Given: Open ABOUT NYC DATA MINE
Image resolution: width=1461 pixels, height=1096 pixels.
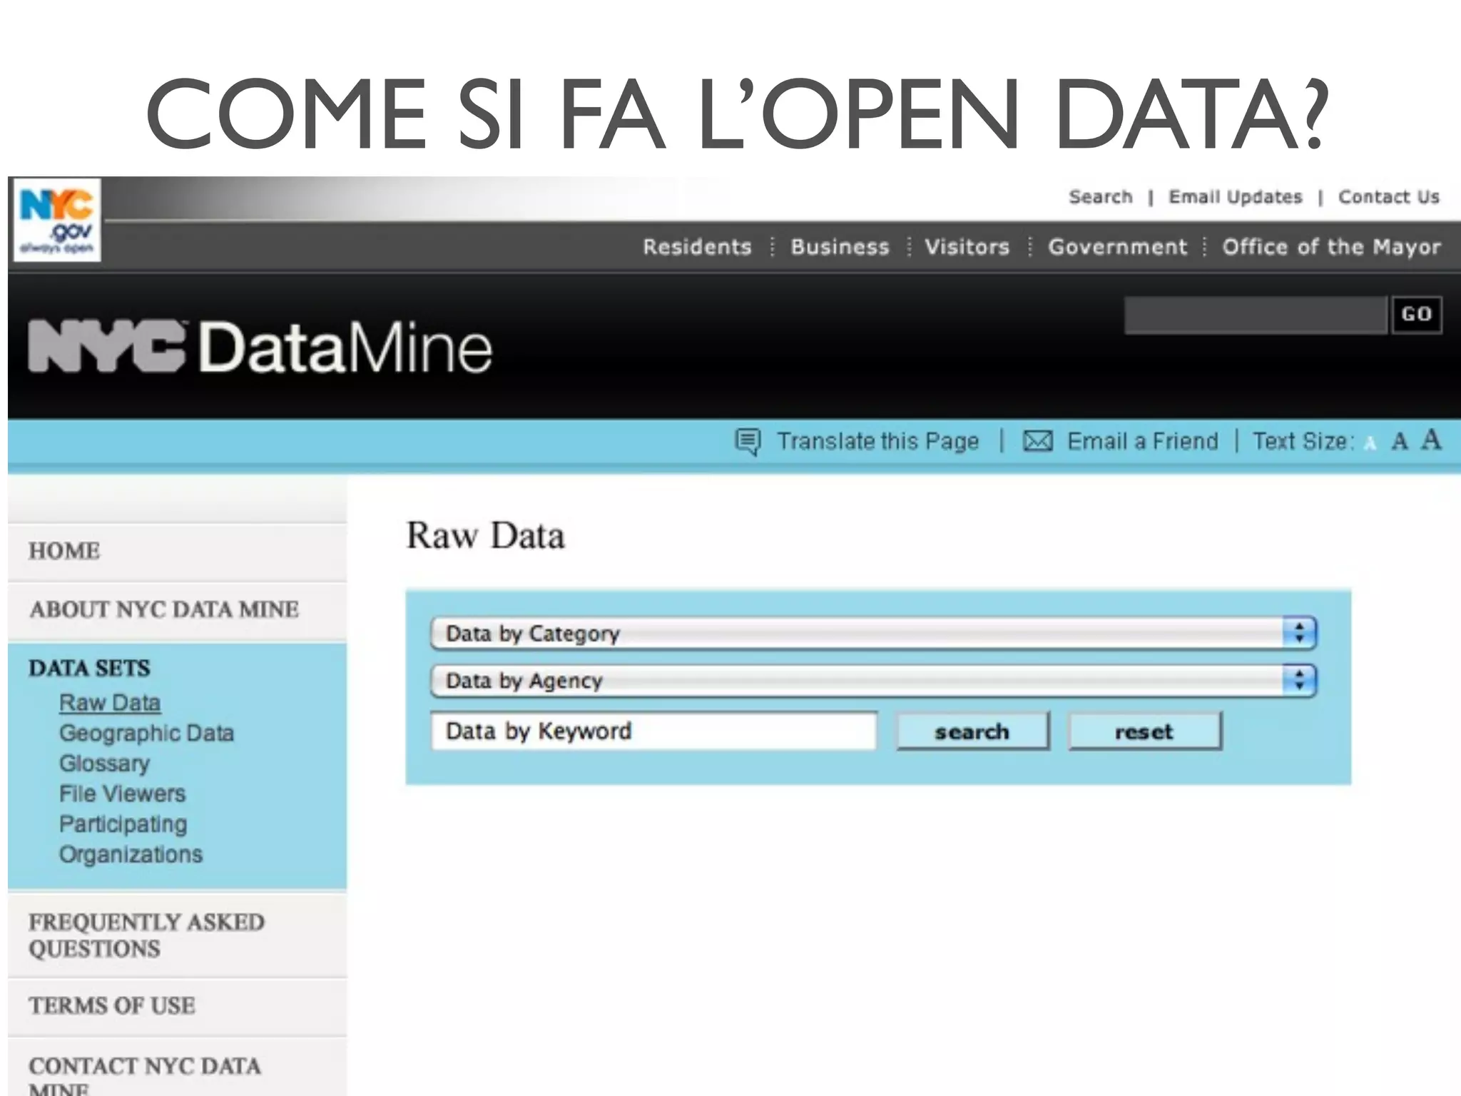Looking at the screenshot, I should pyautogui.click(x=164, y=610).
